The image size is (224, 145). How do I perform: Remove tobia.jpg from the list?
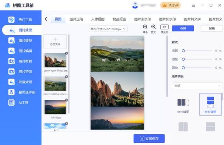[x=67, y=100]
